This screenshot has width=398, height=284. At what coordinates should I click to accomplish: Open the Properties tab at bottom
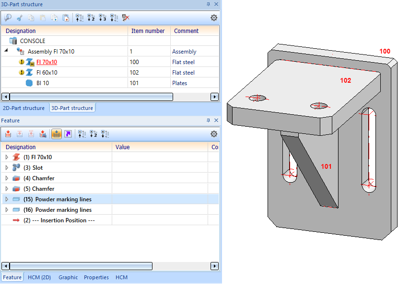coord(96,277)
